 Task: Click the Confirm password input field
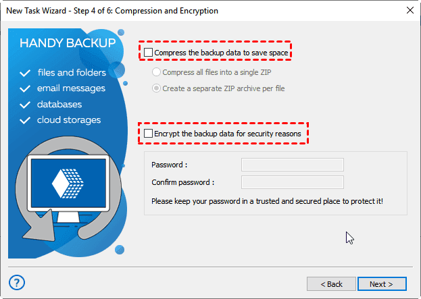pyautogui.click(x=292, y=182)
